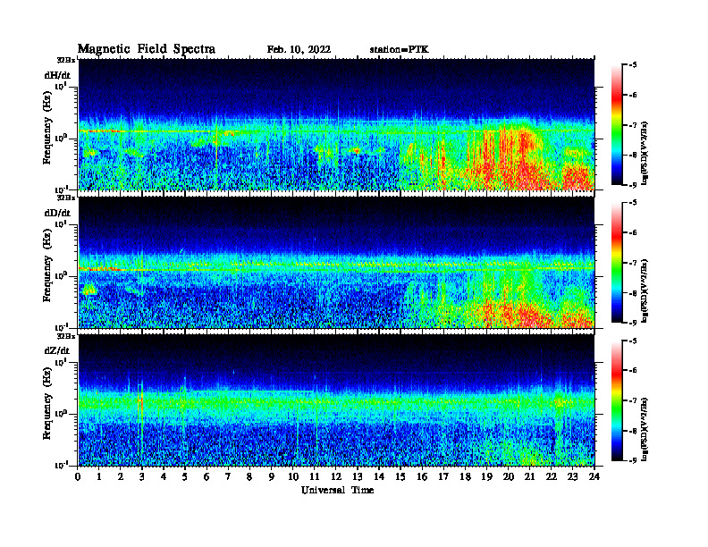Viewport: 708px width, 547px height.
Task: Click hour "21" on the time axis
Action: click(529, 477)
